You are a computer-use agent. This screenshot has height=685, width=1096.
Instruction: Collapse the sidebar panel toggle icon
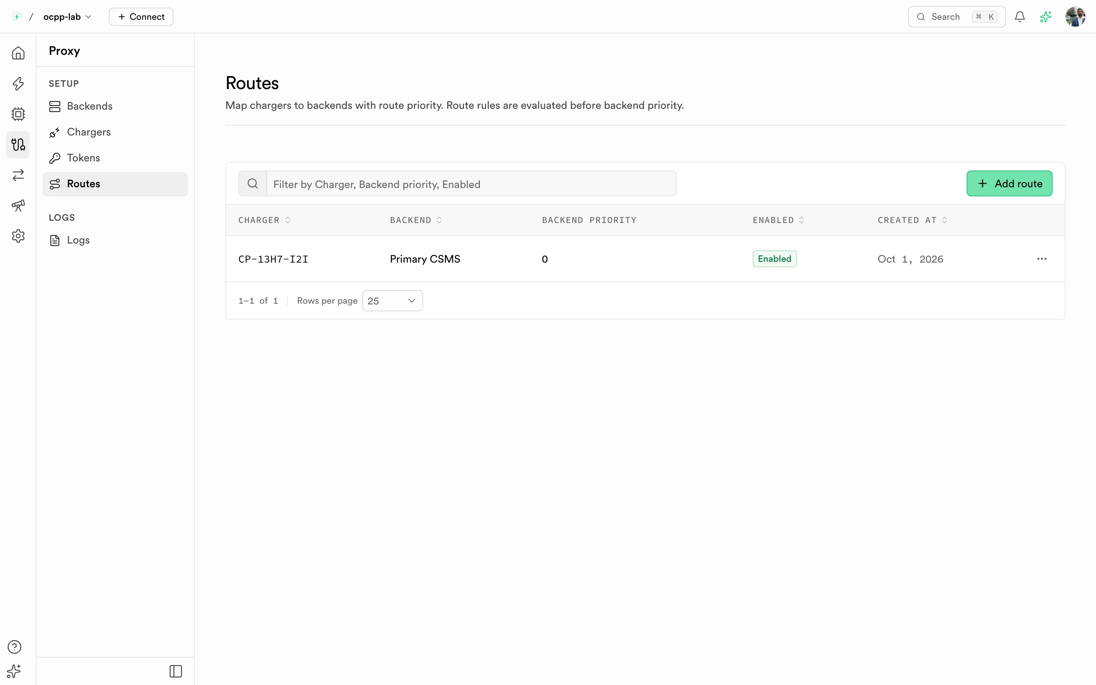pyautogui.click(x=176, y=671)
